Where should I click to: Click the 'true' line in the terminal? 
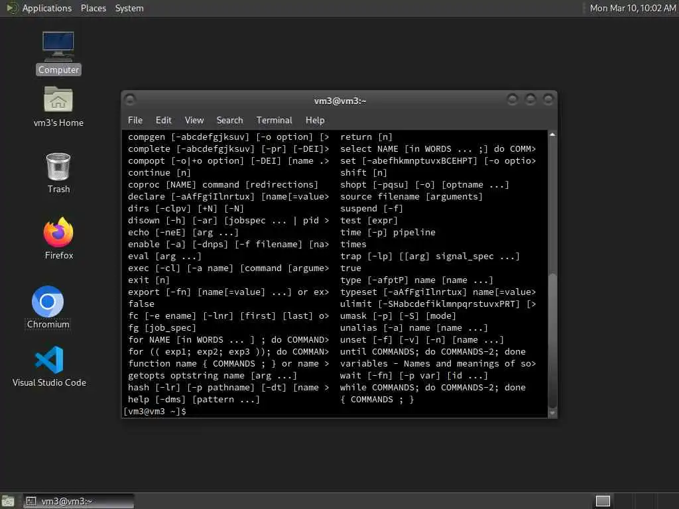tap(351, 268)
